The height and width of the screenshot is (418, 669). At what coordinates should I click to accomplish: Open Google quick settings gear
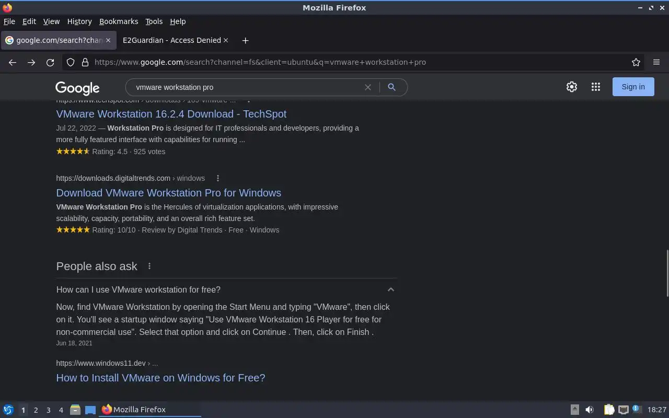pyautogui.click(x=572, y=87)
